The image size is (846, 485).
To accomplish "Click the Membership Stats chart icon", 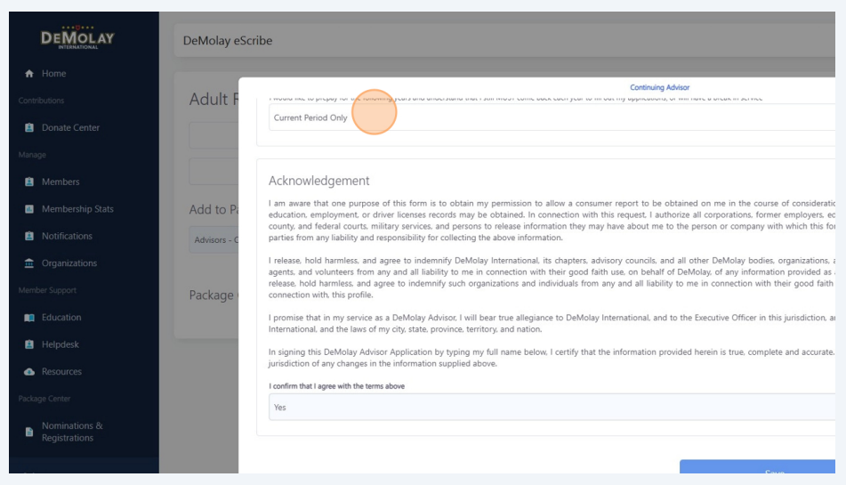I will pyautogui.click(x=29, y=209).
